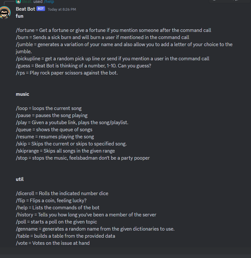The width and height of the screenshot is (251, 258).
Task: Click the /queue command entry
Action: pos(24,129)
